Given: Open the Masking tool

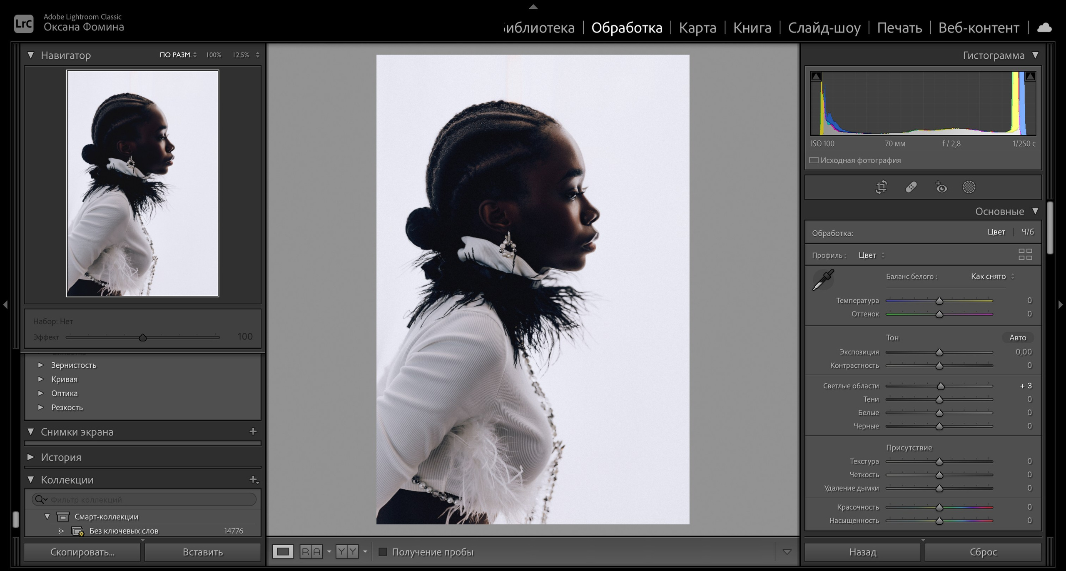Looking at the screenshot, I should click(x=969, y=187).
